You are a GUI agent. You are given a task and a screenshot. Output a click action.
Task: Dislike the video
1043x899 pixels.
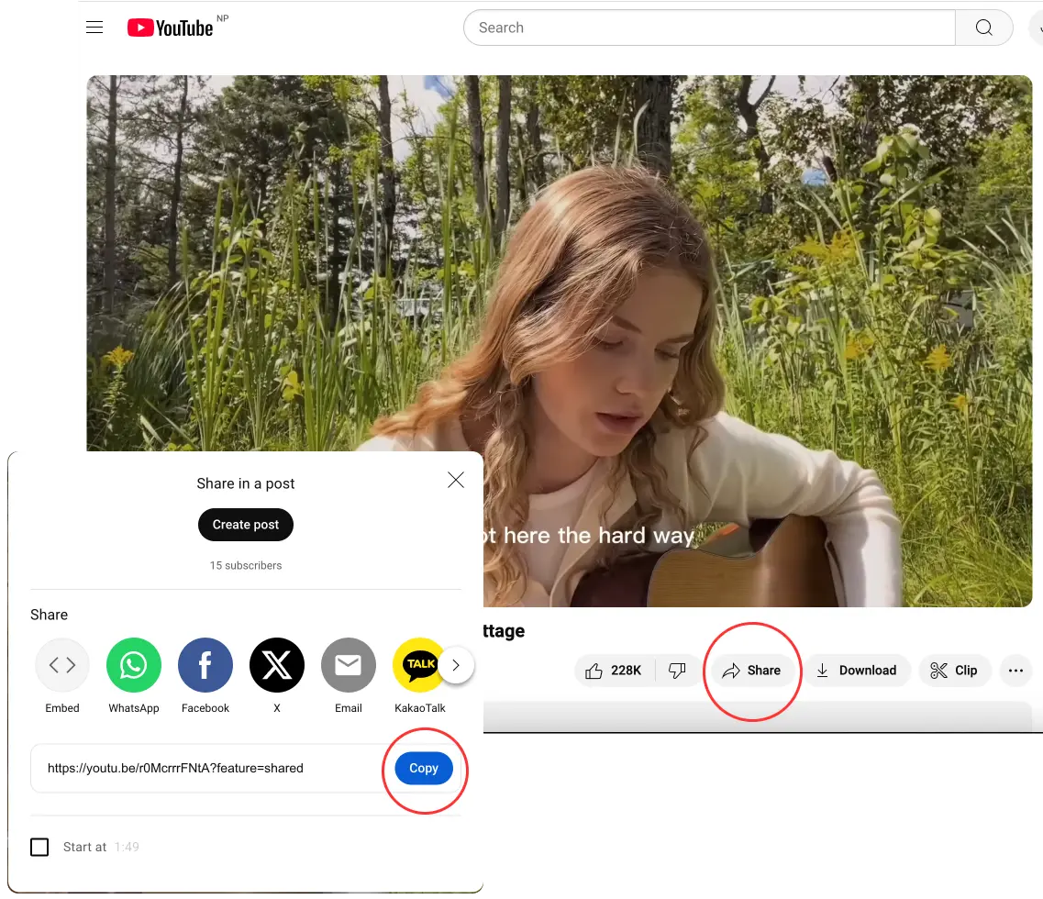[677, 670]
